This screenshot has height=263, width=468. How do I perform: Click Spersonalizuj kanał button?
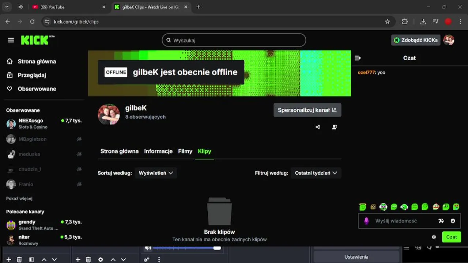coord(307,110)
